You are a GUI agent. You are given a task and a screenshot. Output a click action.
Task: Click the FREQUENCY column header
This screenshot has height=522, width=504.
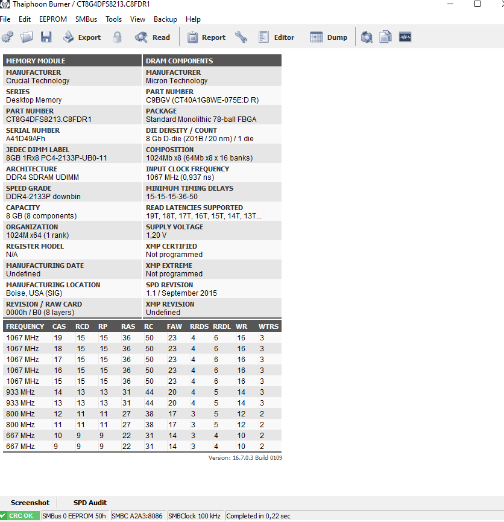[x=25, y=326]
